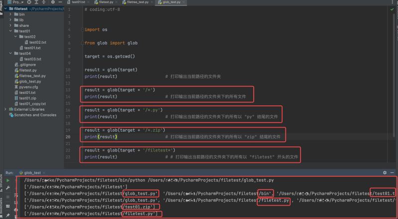The width and height of the screenshot is (398, 219).
Task: Hide the Run tool window with minimize dash
Action: tap(393, 172)
